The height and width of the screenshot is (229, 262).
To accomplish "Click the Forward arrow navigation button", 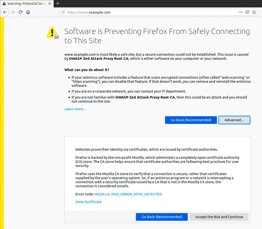I will 13,12.
